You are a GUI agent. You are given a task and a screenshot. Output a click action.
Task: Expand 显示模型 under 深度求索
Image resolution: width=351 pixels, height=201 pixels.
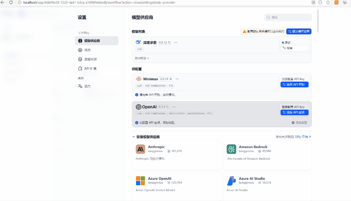142,58
